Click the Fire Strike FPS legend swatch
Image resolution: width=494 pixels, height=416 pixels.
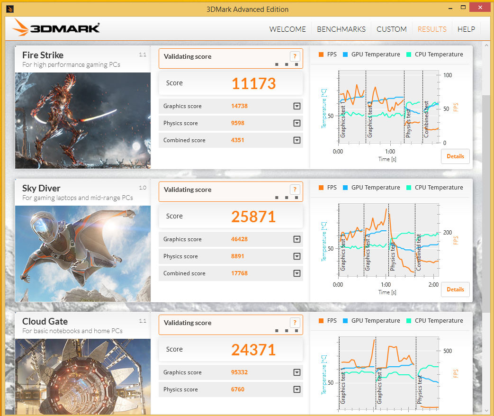click(321, 54)
